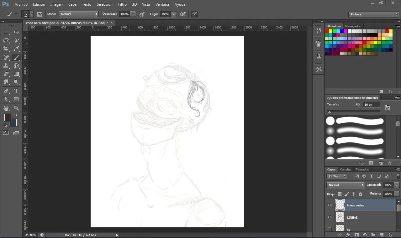Viewport: 401px width, 238px height.
Task: Switch to the Navegador tab
Action: 353,26
